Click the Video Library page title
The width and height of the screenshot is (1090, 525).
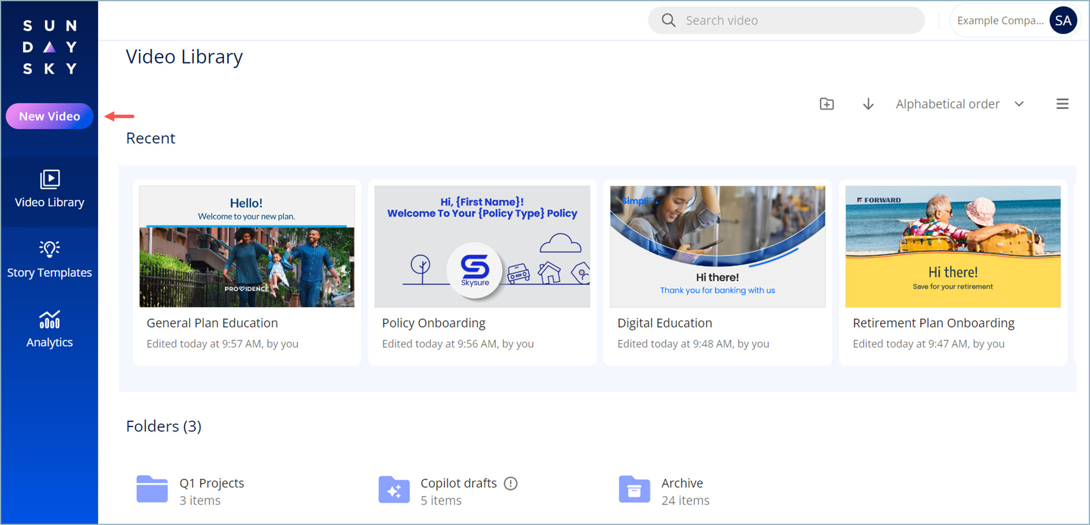(184, 57)
